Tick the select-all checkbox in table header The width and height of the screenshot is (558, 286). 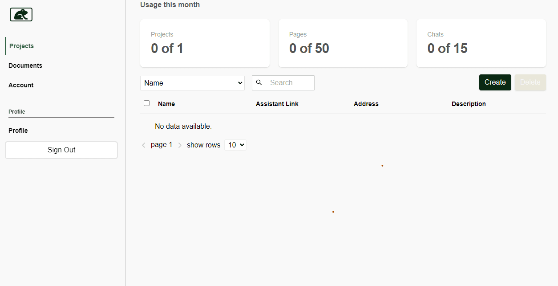(147, 103)
